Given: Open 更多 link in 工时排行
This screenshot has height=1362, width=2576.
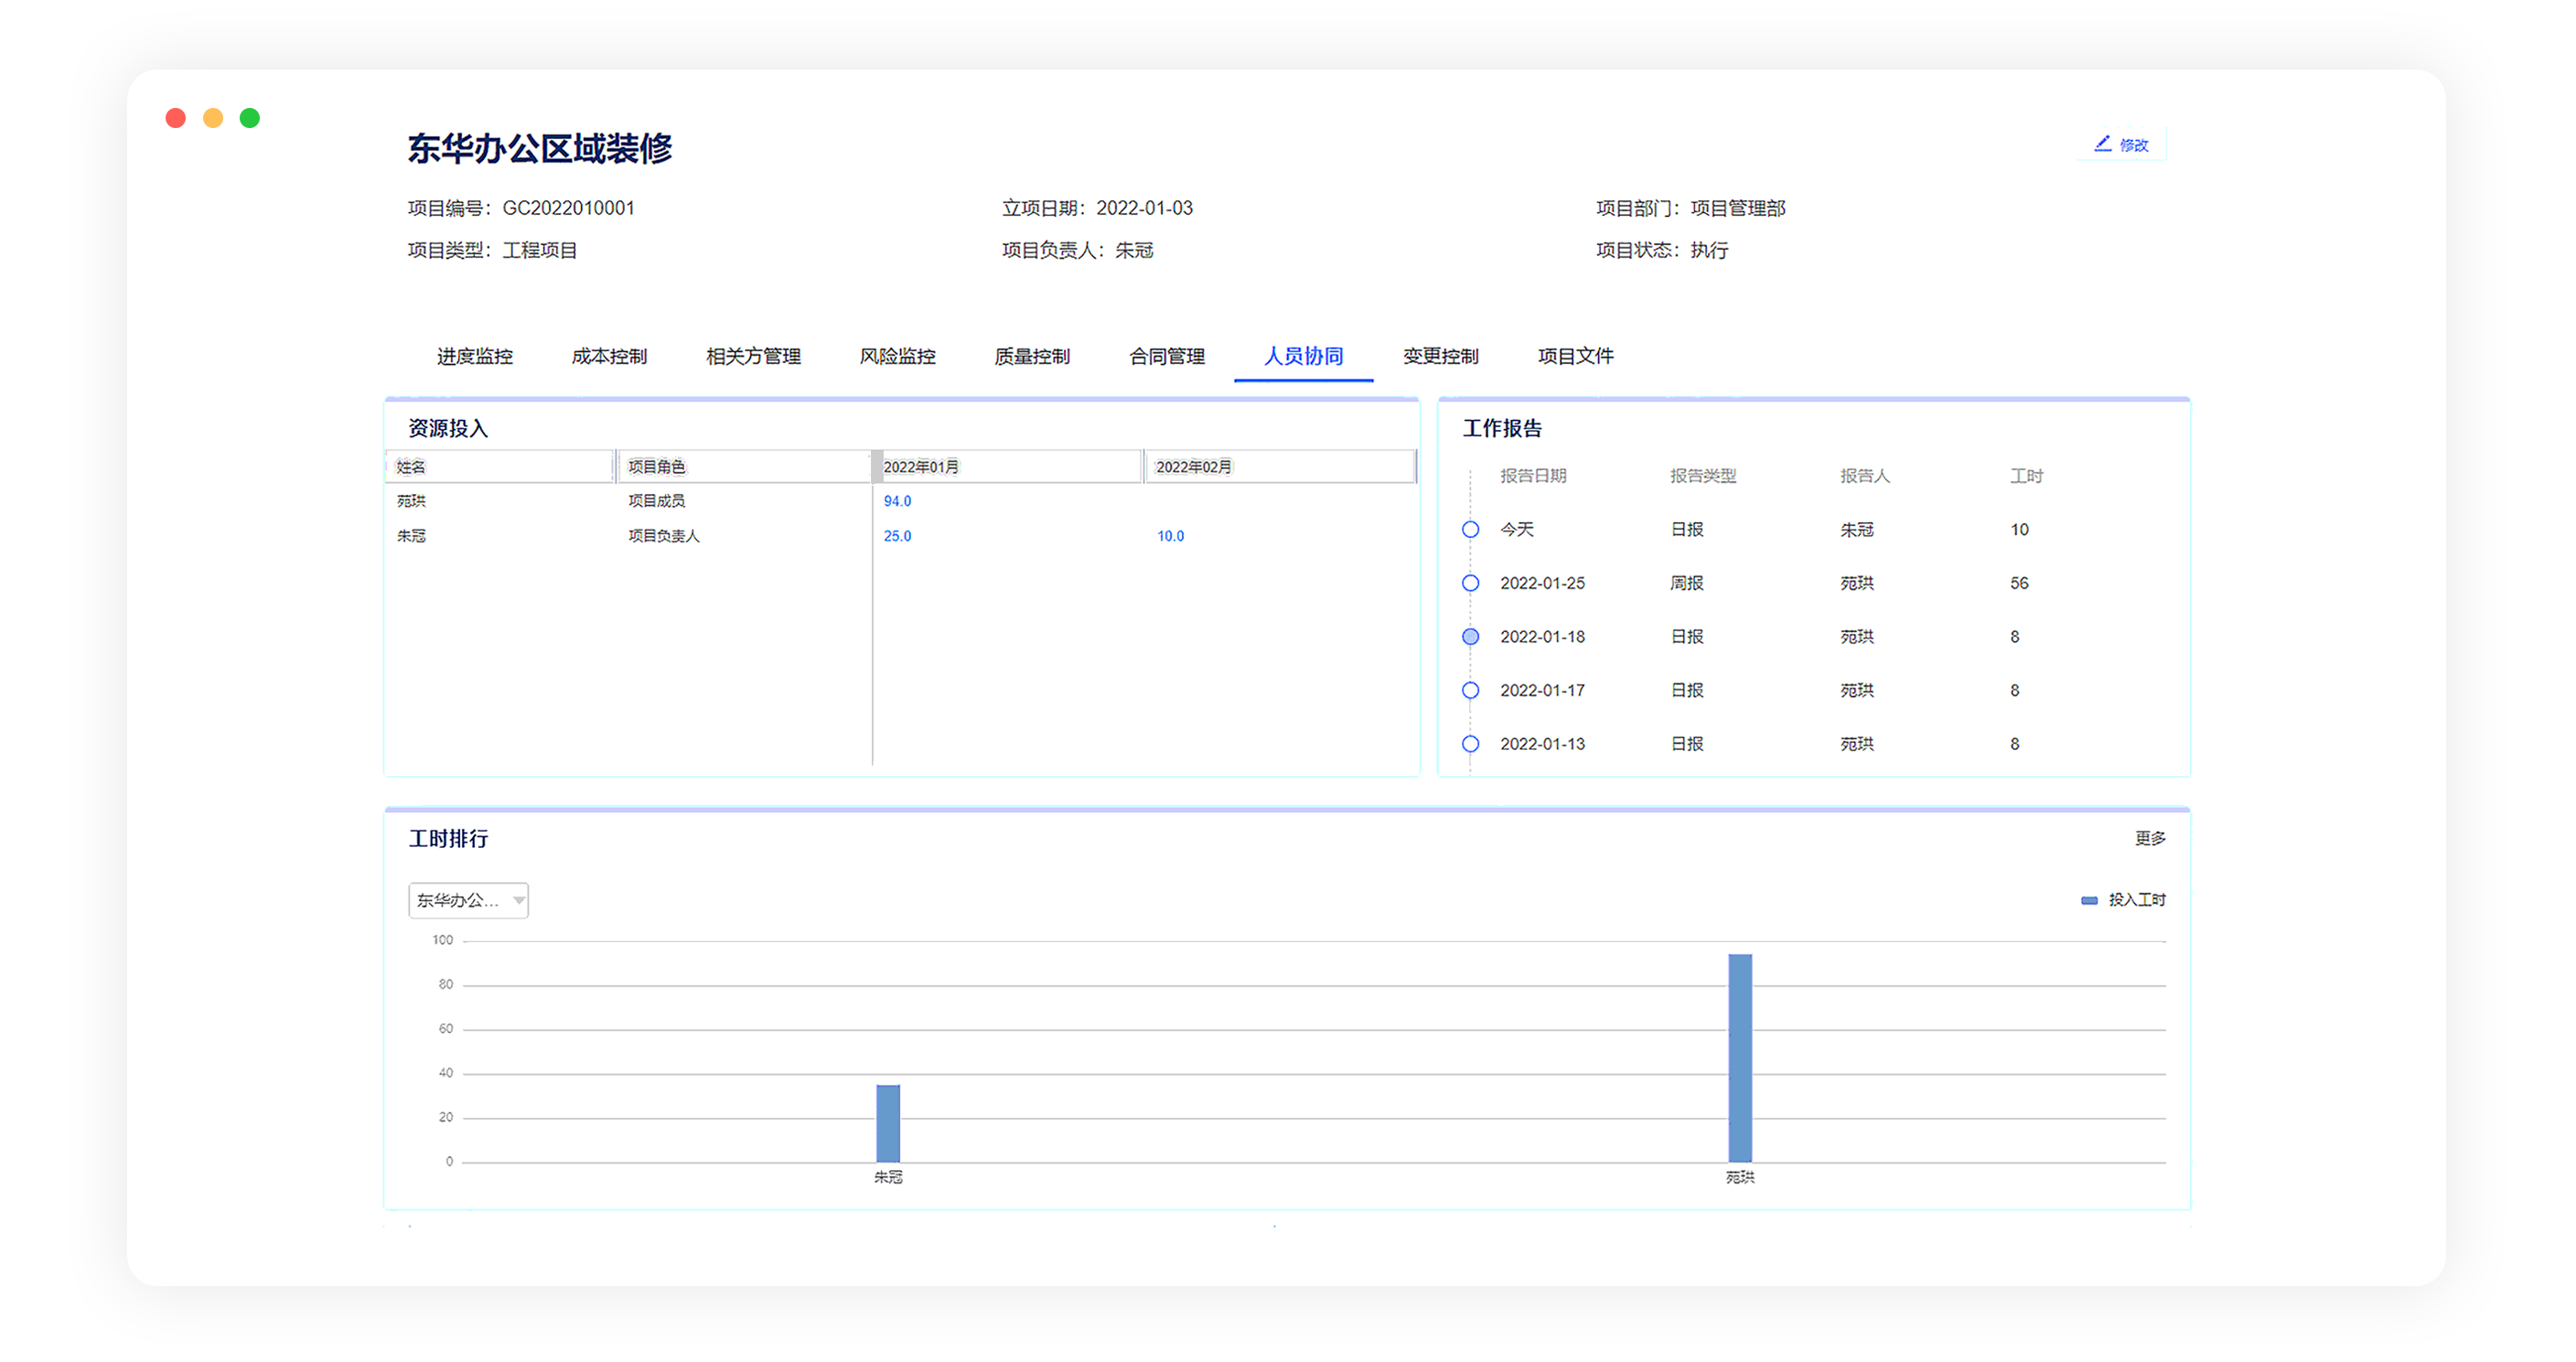Looking at the screenshot, I should click(2150, 838).
